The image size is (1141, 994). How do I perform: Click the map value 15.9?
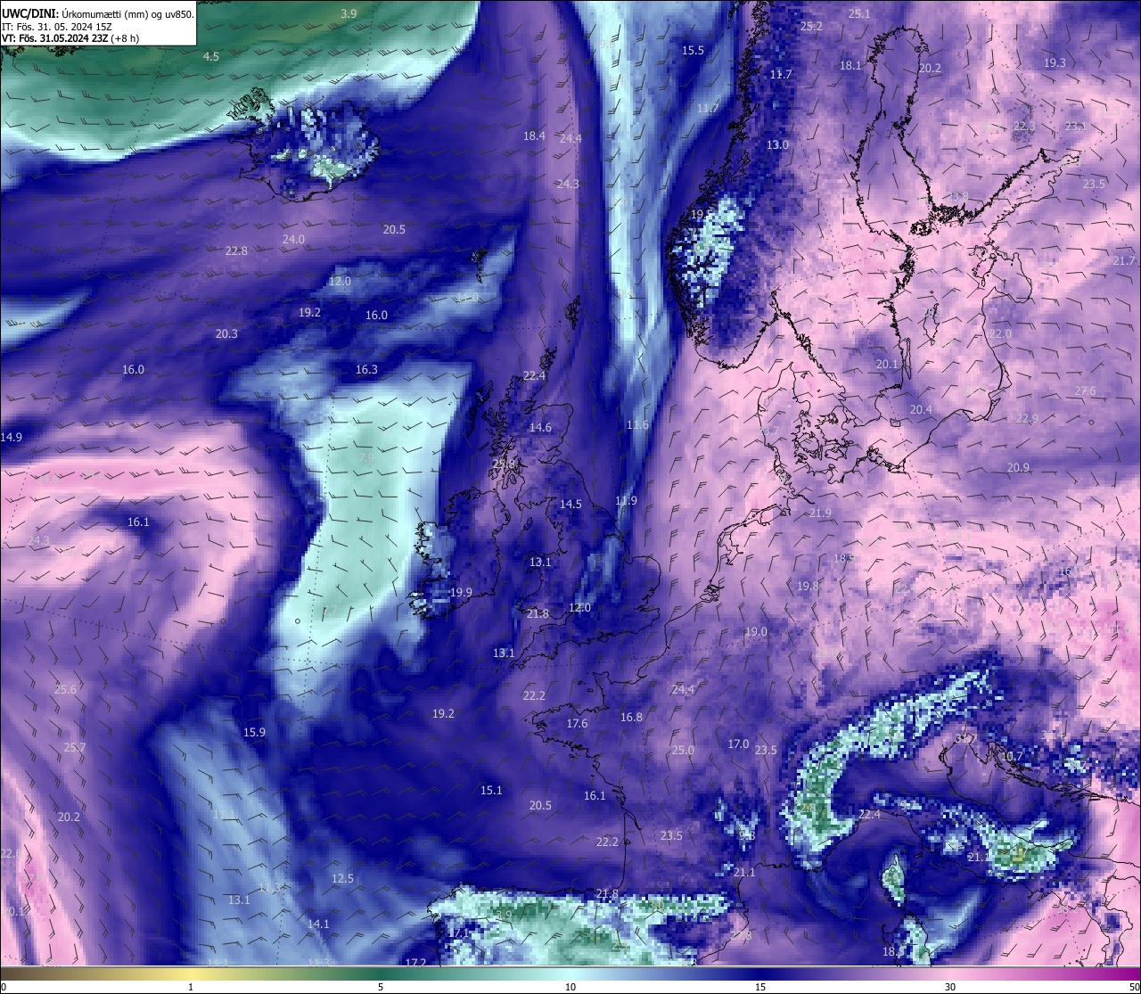(x=254, y=733)
